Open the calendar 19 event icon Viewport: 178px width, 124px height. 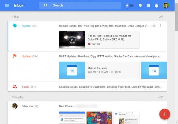click(72, 70)
